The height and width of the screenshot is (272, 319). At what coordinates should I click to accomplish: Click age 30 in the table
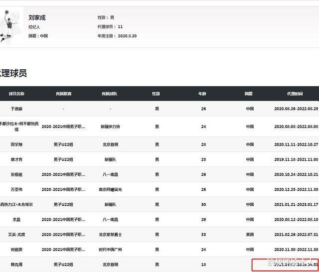click(204, 205)
